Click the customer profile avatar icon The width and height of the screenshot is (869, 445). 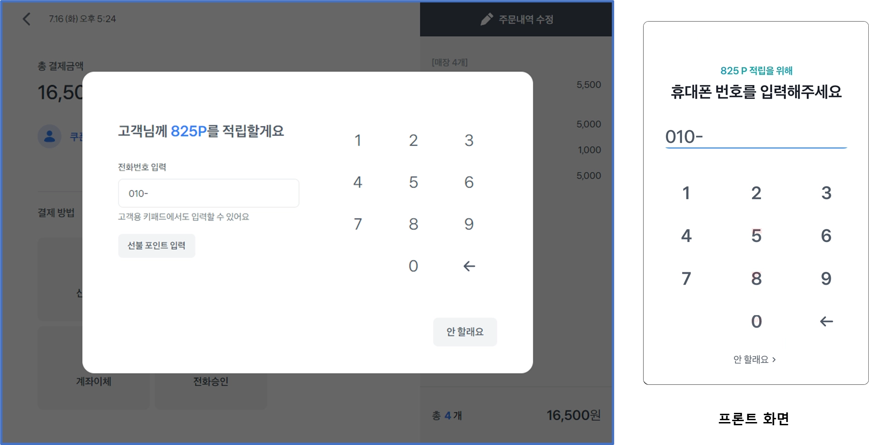point(50,136)
